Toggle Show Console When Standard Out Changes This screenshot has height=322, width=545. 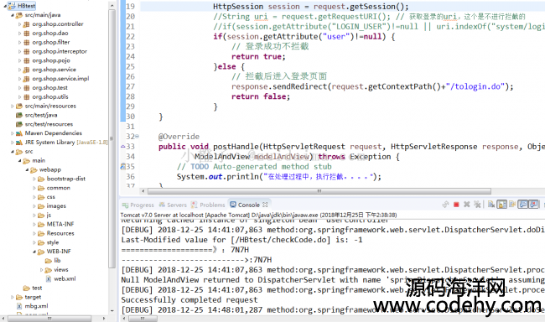[x=522, y=205]
